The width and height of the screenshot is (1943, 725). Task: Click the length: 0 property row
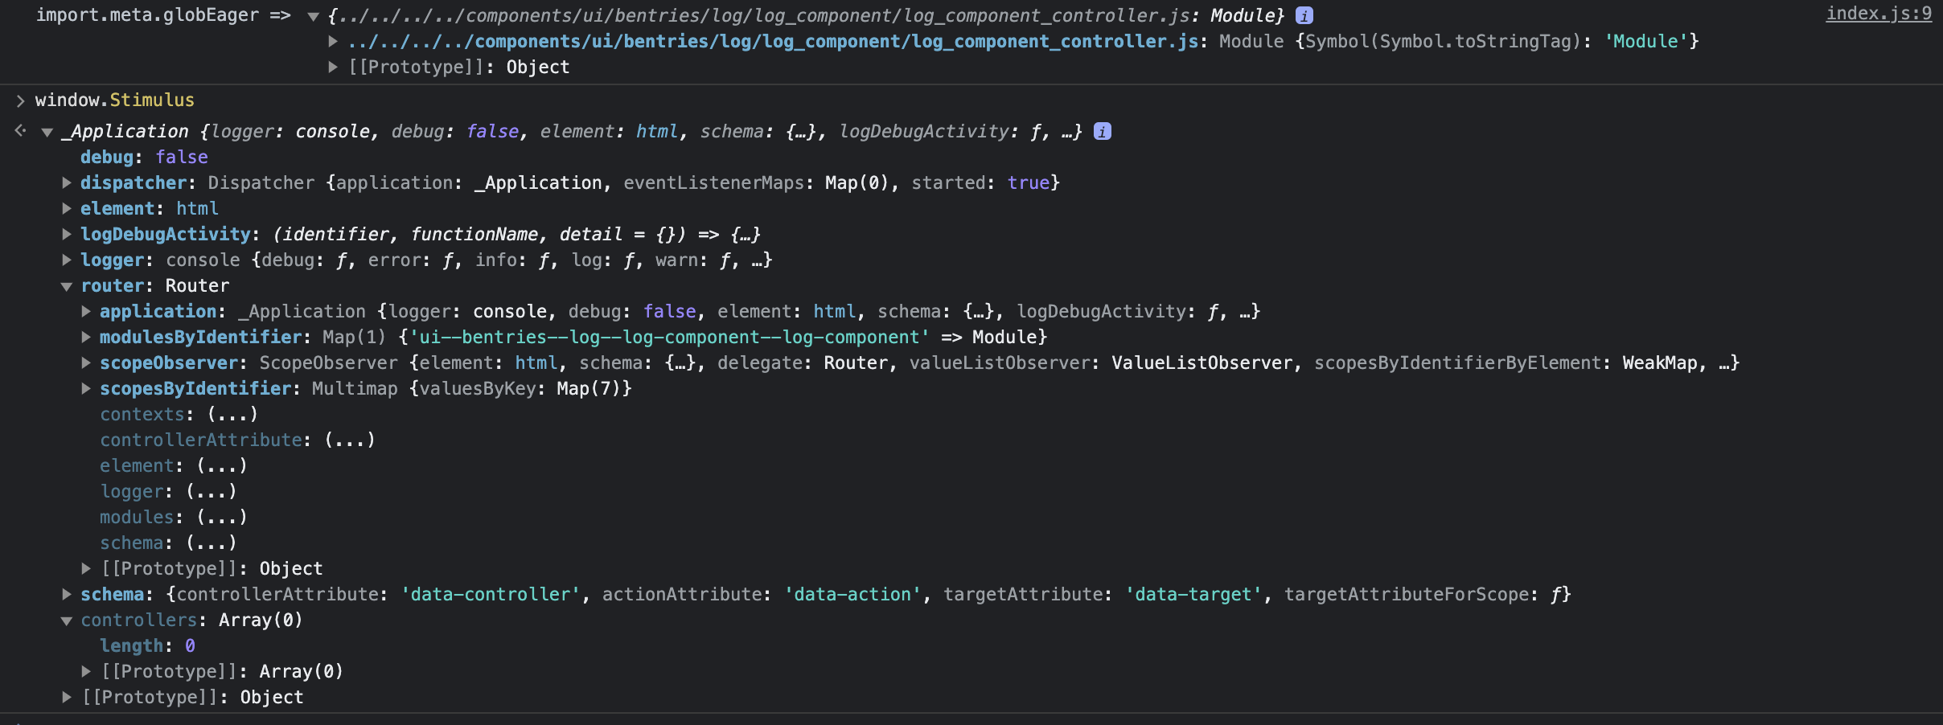point(147,645)
